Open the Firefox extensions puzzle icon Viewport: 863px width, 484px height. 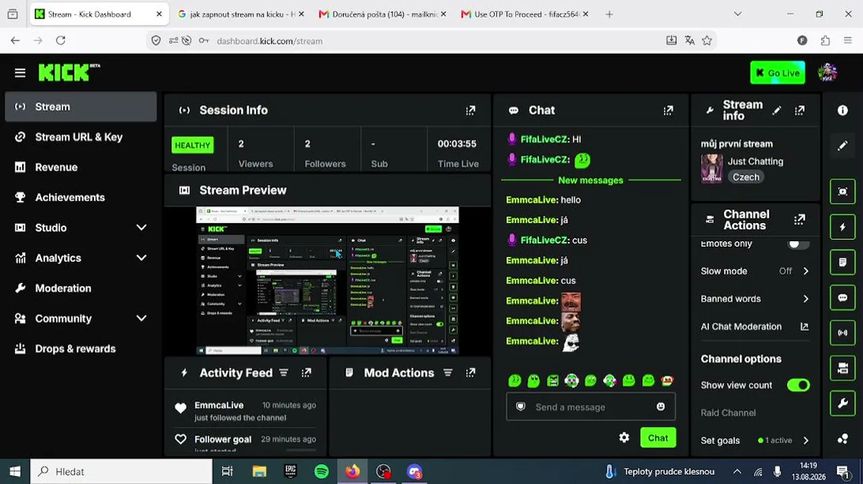pyautogui.click(x=825, y=40)
